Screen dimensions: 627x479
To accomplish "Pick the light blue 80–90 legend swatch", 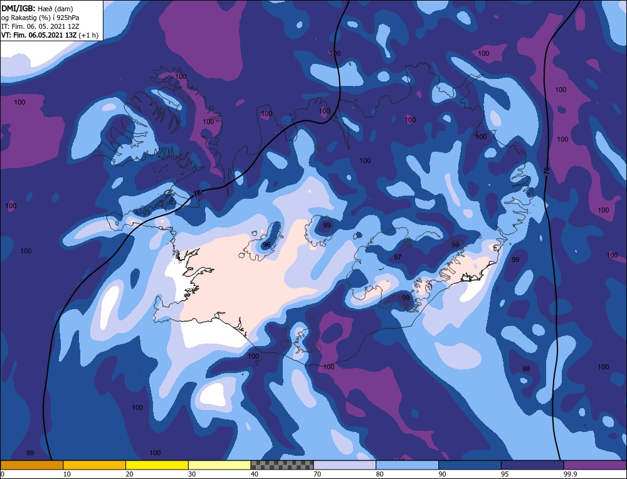I will click(x=408, y=465).
